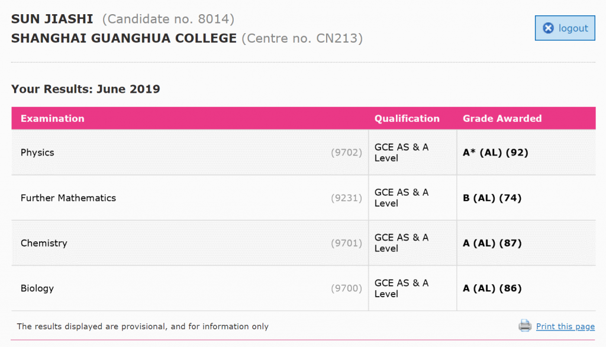Click the candidate name SUN JIASHI
Screen dimensions: 606x347
tap(52, 19)
